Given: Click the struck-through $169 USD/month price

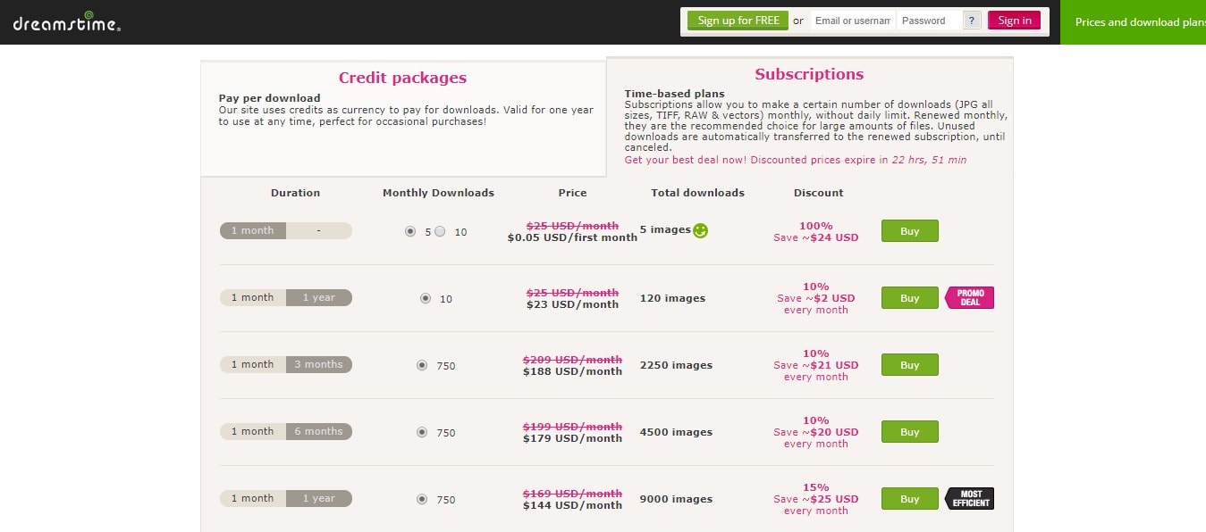Looking at the screenshot, I should pos(572,494).
